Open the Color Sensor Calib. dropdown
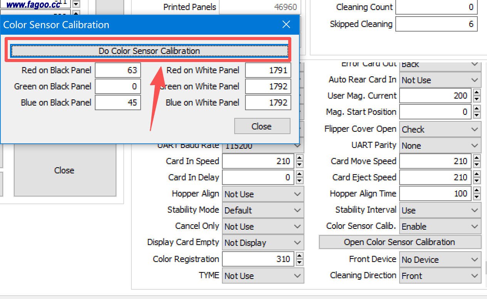 coord(440,227)
